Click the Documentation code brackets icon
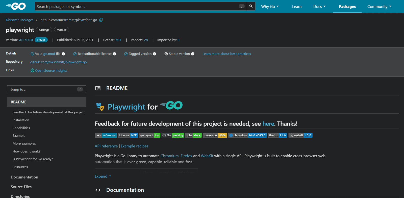The width and height of the screenshot is (404, 198). (x=98, y=190)
